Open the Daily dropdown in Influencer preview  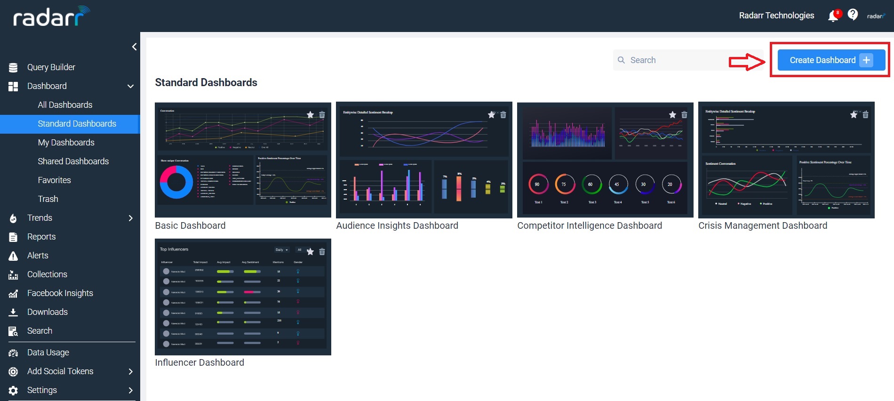pyautogui.click(x=282, y=250)
